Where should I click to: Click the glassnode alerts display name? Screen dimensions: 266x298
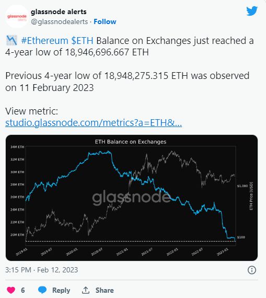click(59, 12)
